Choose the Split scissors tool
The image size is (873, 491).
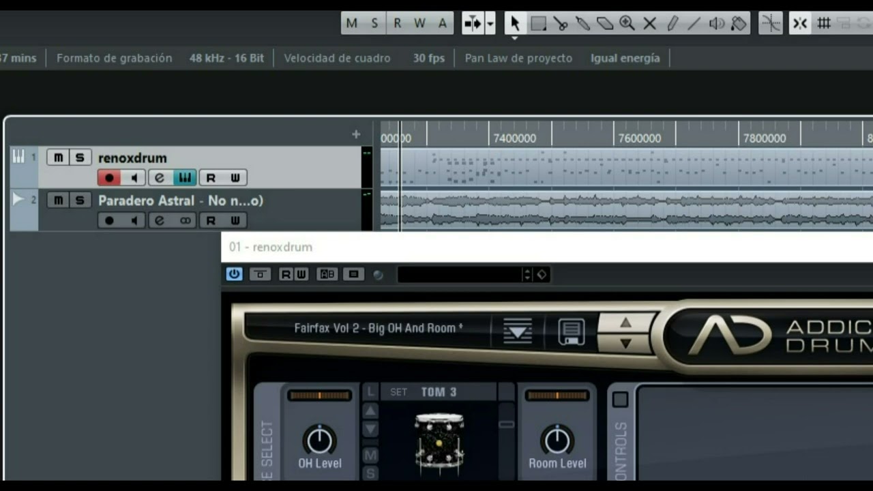pyautogui.click(x=561, y=23)
